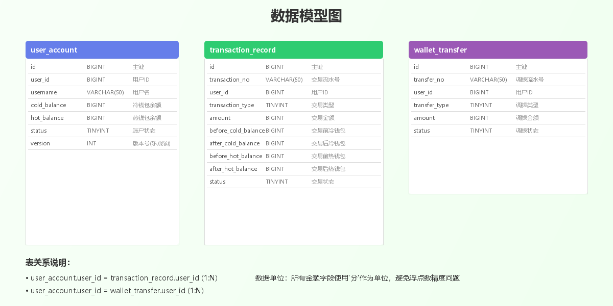The image size is (613, 306).
Task: Click status in the transaction_record table
Action: [x=218, y=182]
